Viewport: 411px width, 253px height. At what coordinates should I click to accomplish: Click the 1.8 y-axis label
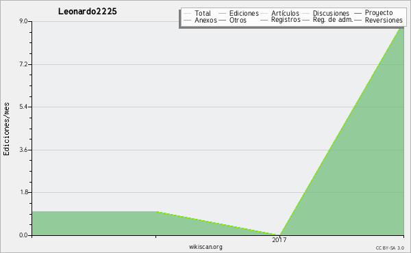pyautogui.click(x=23, y=192)
